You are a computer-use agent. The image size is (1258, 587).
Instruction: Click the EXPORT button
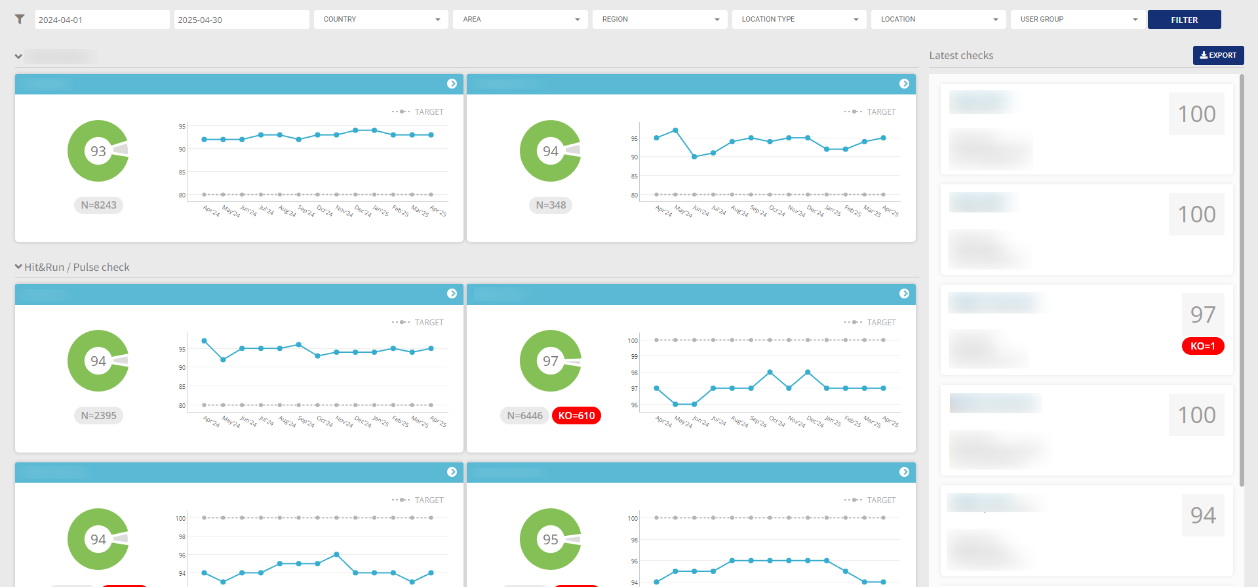point(1218,55)
